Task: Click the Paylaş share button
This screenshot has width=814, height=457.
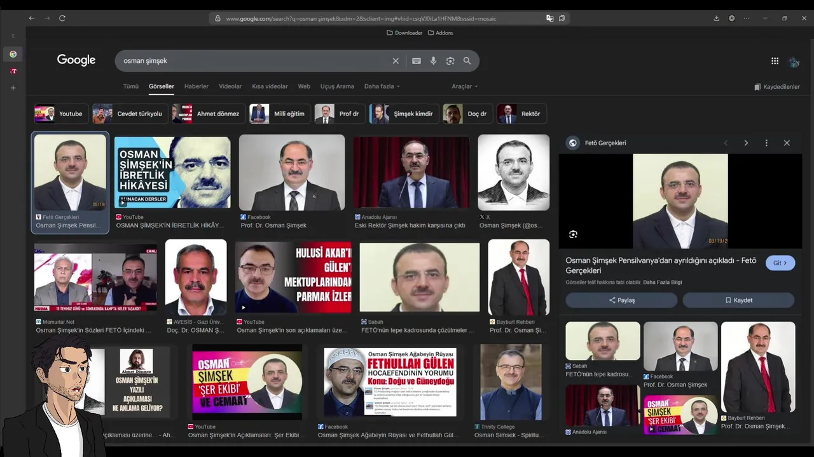Action: [x=621, y=300]
